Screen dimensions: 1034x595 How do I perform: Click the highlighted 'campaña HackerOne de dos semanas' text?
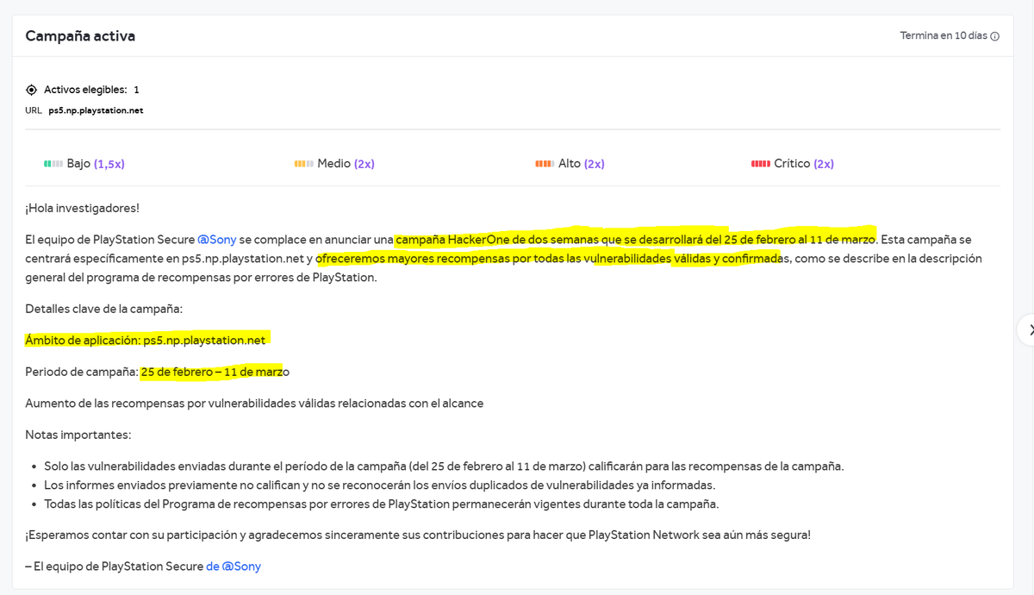click(497, 240)
